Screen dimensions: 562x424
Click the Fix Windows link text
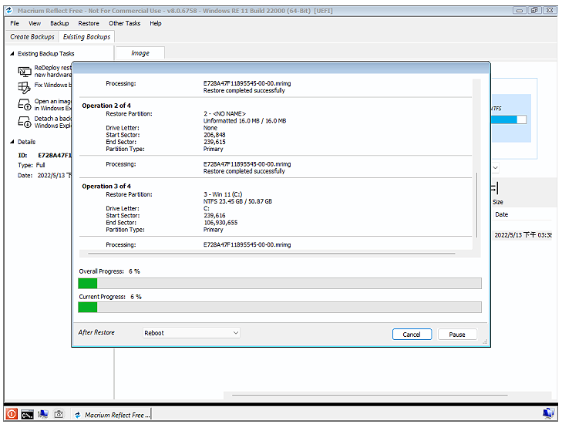52,85
